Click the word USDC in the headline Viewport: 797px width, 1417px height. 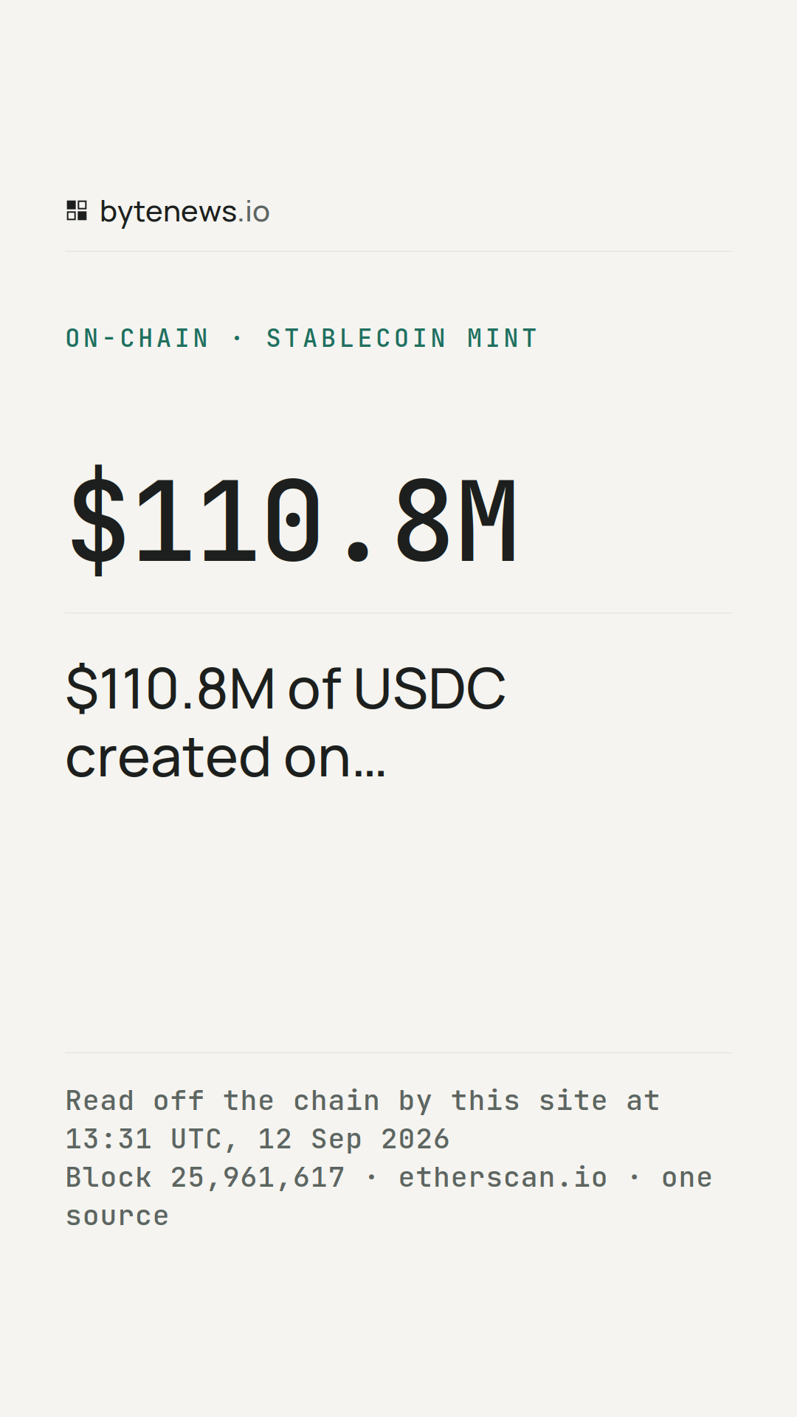(430, 689)
